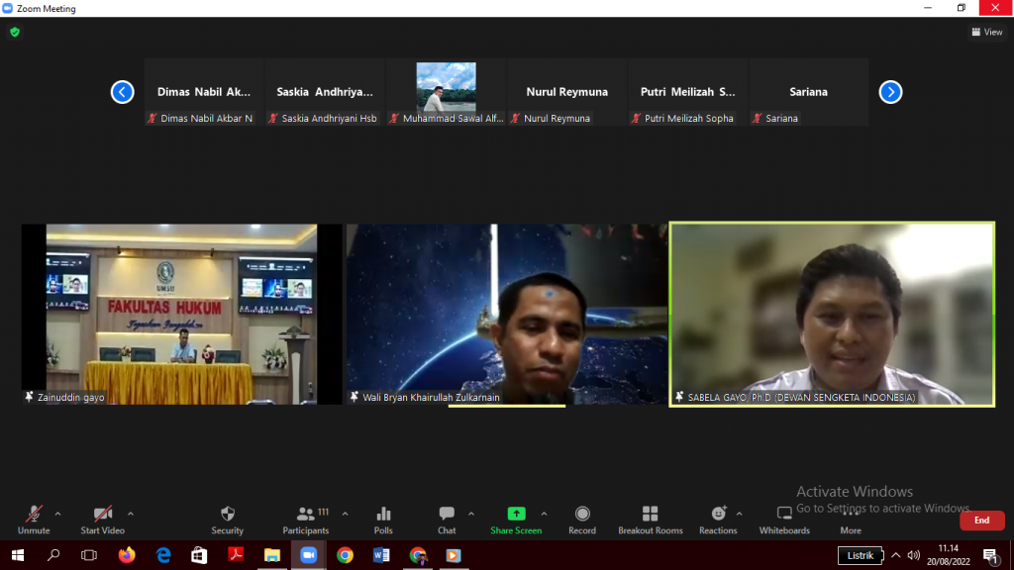Open Breakout Rooms

[650, 519]
